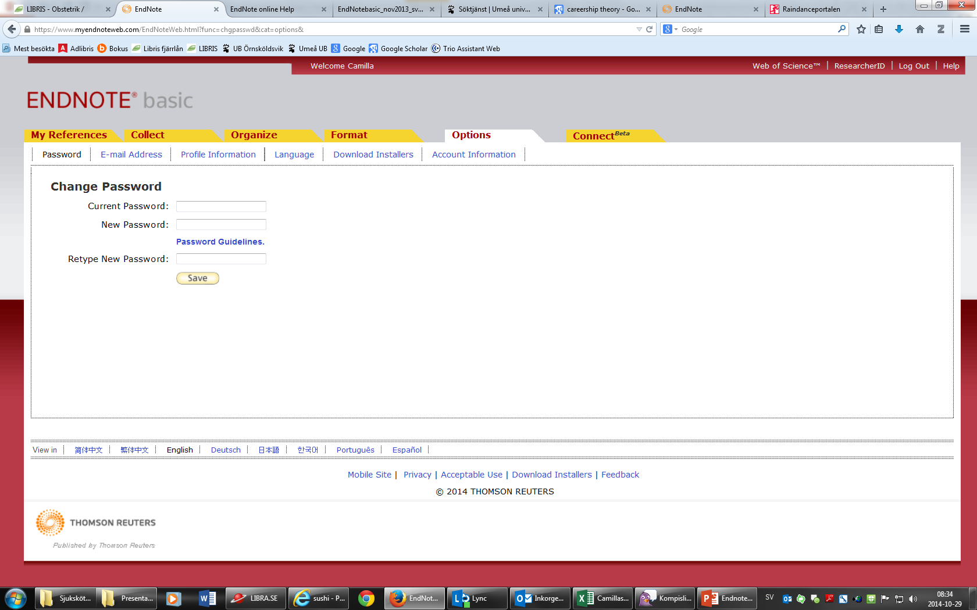
Task: Go to the Firefox home page icon
Action: [920, 29]
